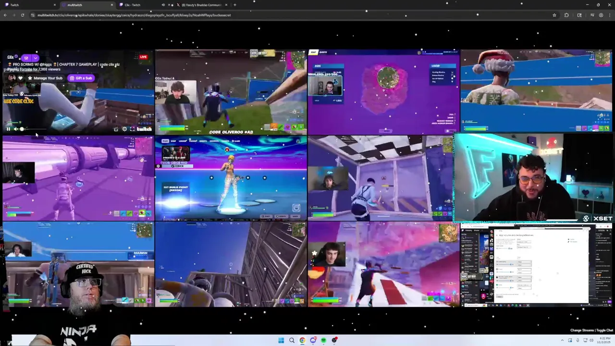Viewport: 615px width, 346px height.
Task: Open Clix player settings gear
Action: (124, 129)
